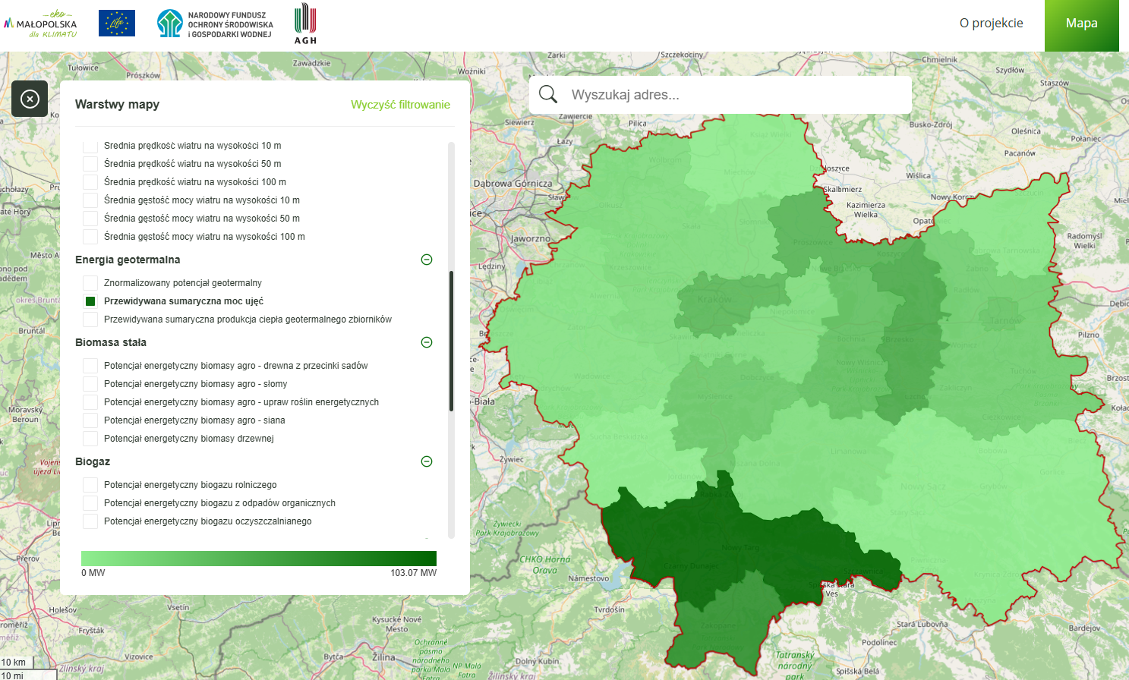The image size is (1129, 680).
Task: Click the Limanowa label on the map
Action: pos(848,451)
